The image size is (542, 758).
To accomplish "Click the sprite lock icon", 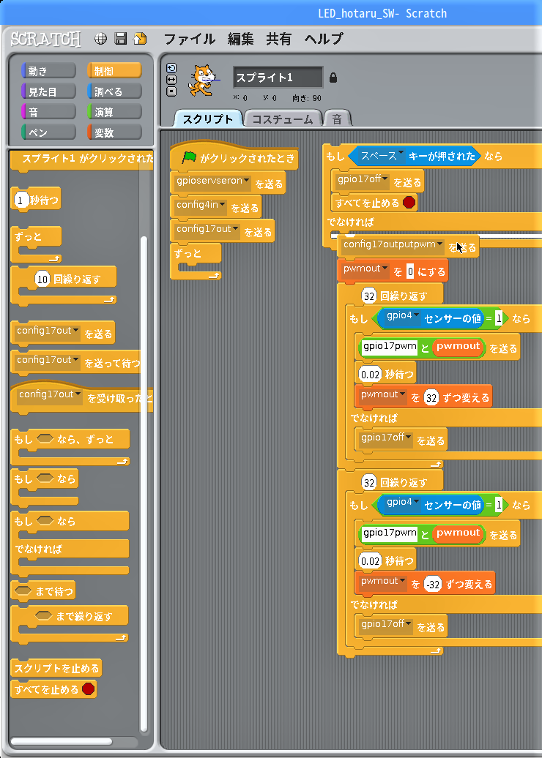I will pyautogui.click(x=333, y=78).
